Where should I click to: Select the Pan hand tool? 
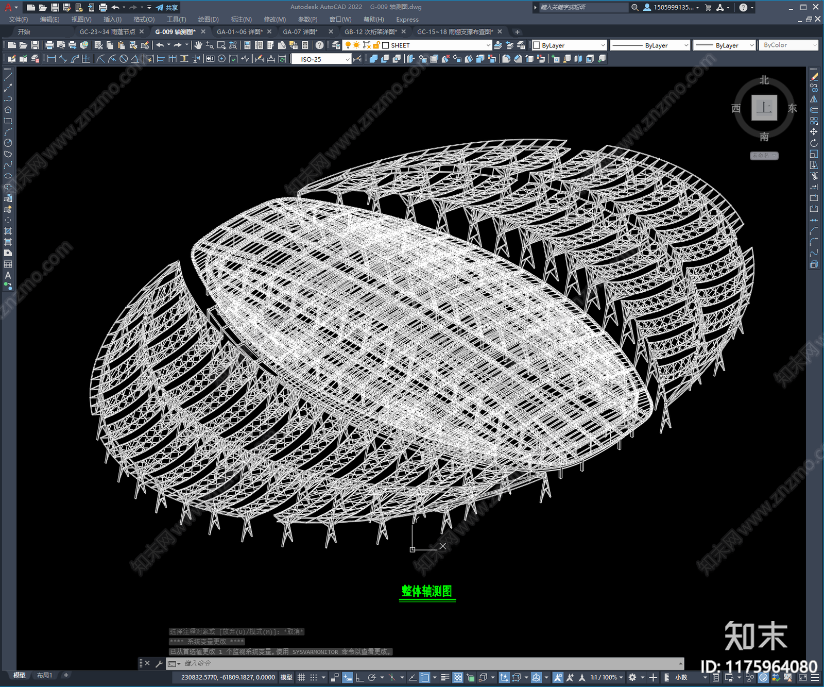[198, 45]
